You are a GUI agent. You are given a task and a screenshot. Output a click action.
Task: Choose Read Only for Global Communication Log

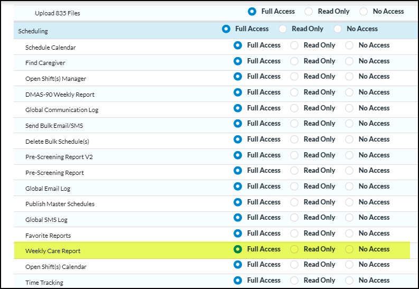(x=294, y=108)
